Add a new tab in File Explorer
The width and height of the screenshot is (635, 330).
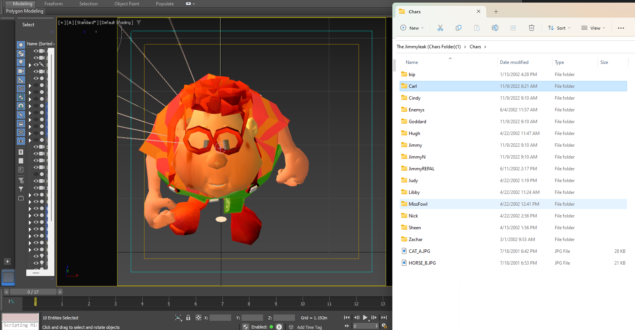click(x=496, y=11)
